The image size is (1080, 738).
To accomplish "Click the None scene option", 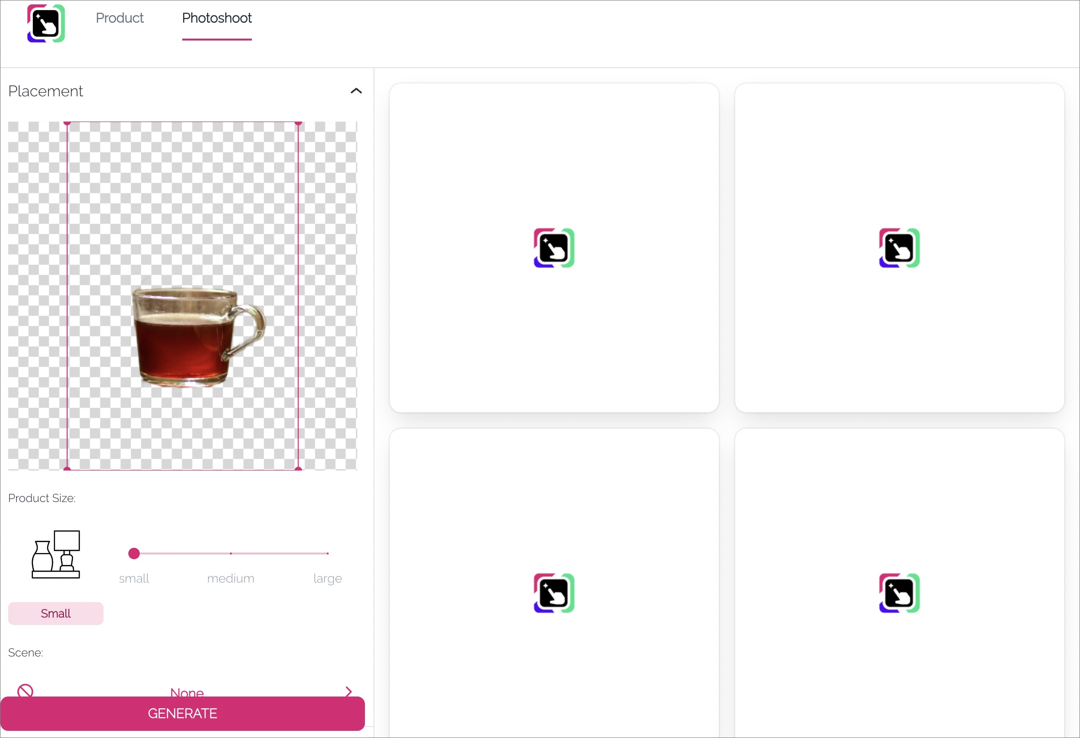I will pos(187,692).
